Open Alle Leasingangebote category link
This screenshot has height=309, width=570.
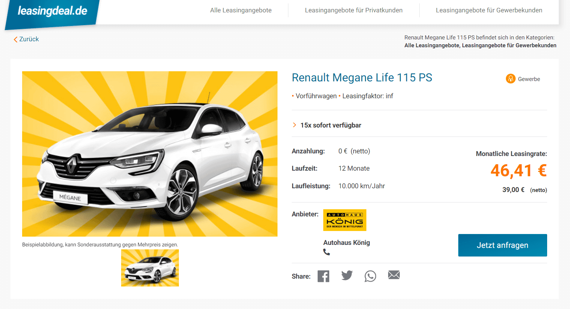[x=432, y=45]
